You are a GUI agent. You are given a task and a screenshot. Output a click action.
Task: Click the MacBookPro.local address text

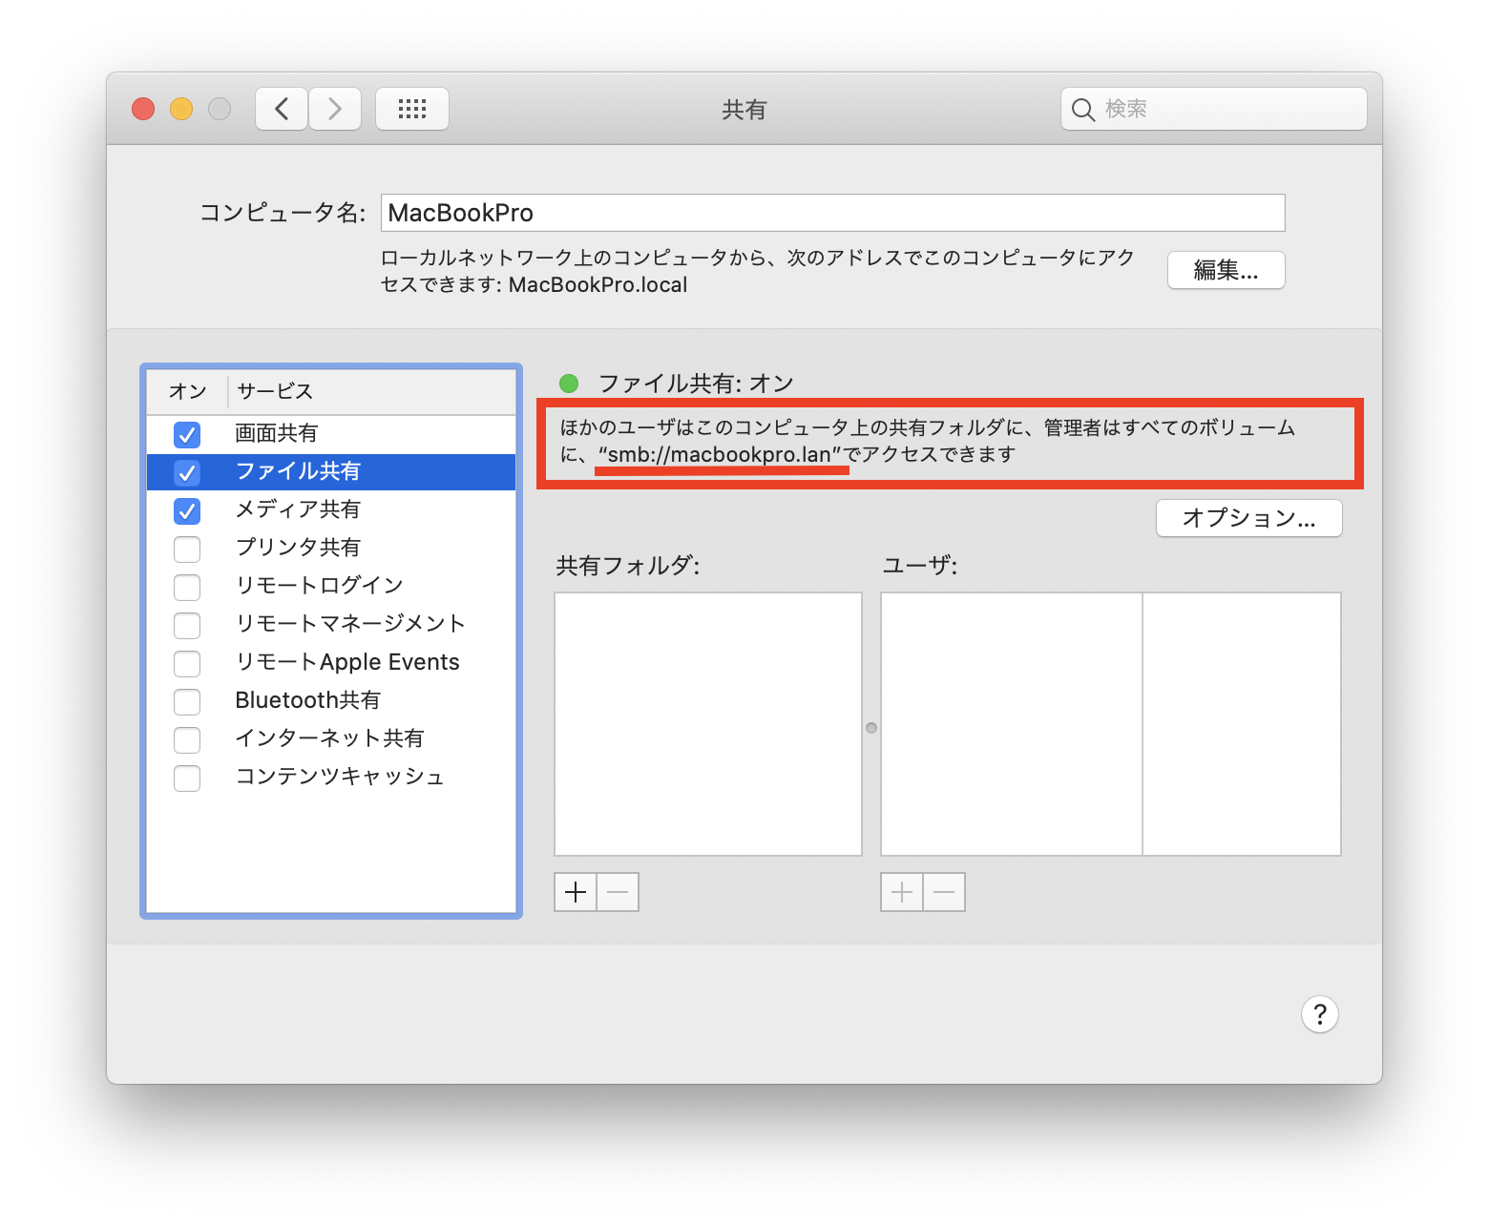point(598,285)
